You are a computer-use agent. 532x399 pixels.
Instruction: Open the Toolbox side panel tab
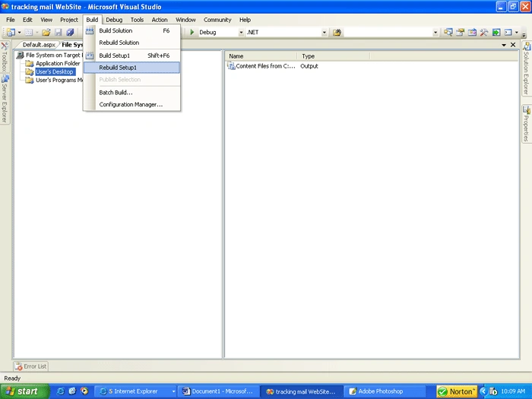5,57
